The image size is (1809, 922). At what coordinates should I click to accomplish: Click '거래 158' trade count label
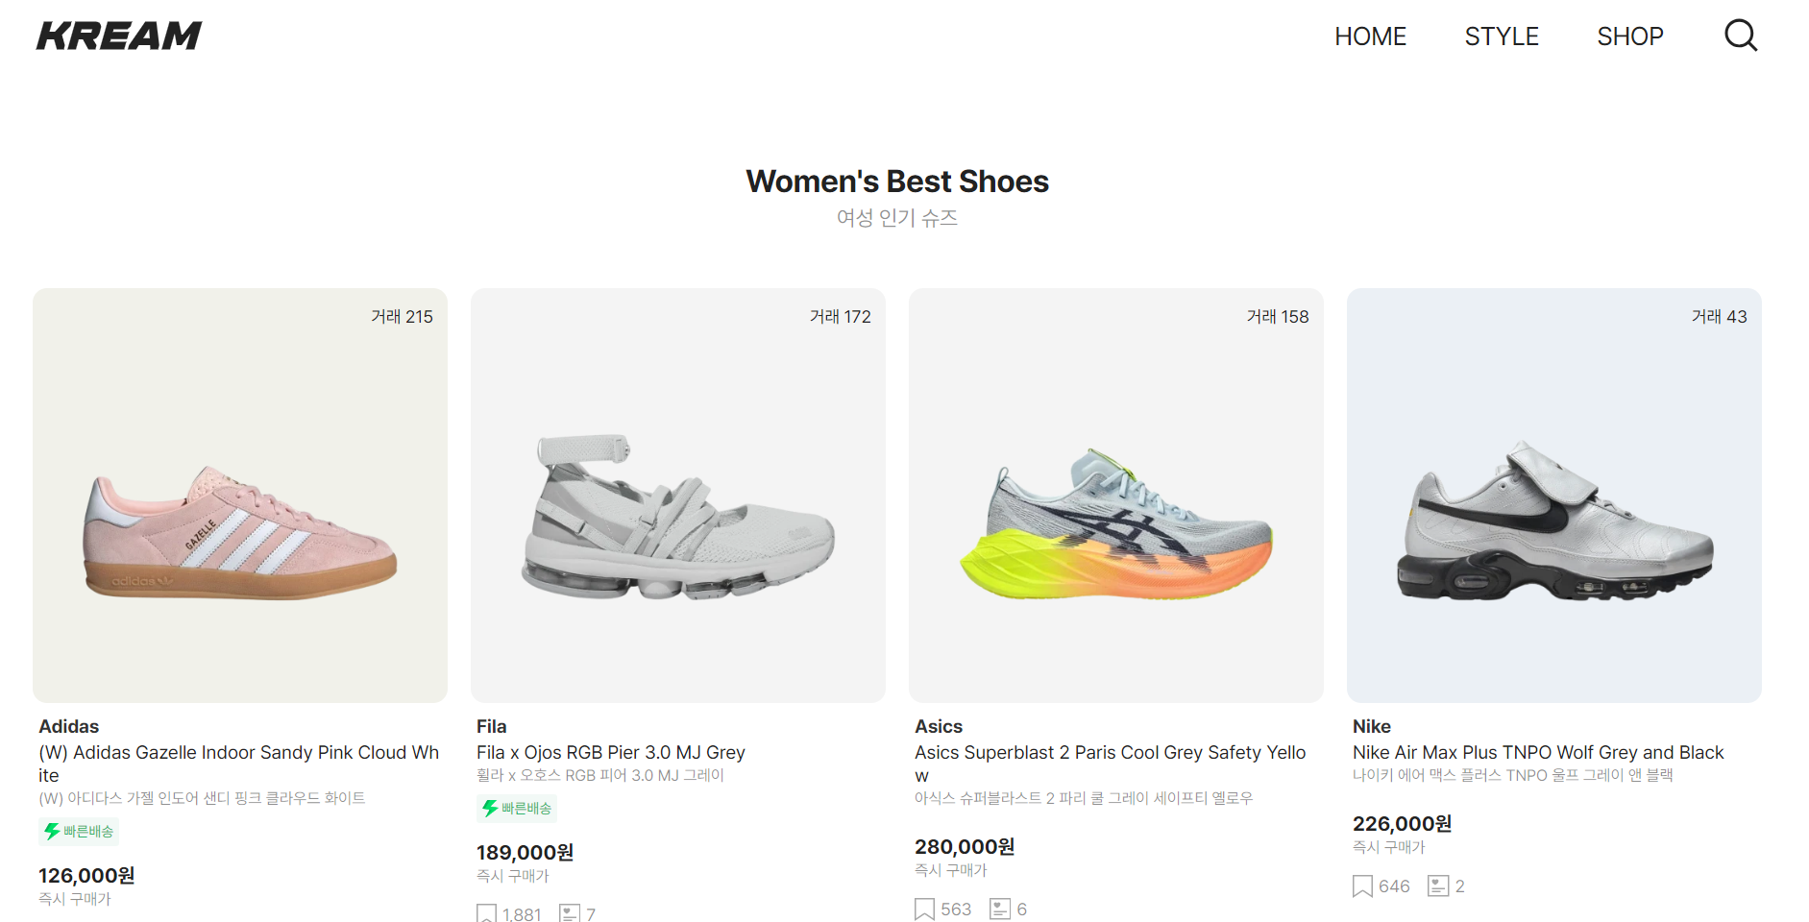click(1278, 317)
